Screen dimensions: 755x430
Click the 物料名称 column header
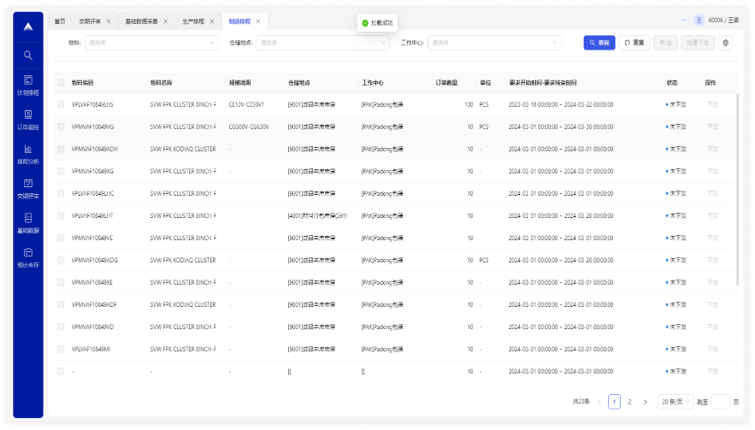coord(161,82)
